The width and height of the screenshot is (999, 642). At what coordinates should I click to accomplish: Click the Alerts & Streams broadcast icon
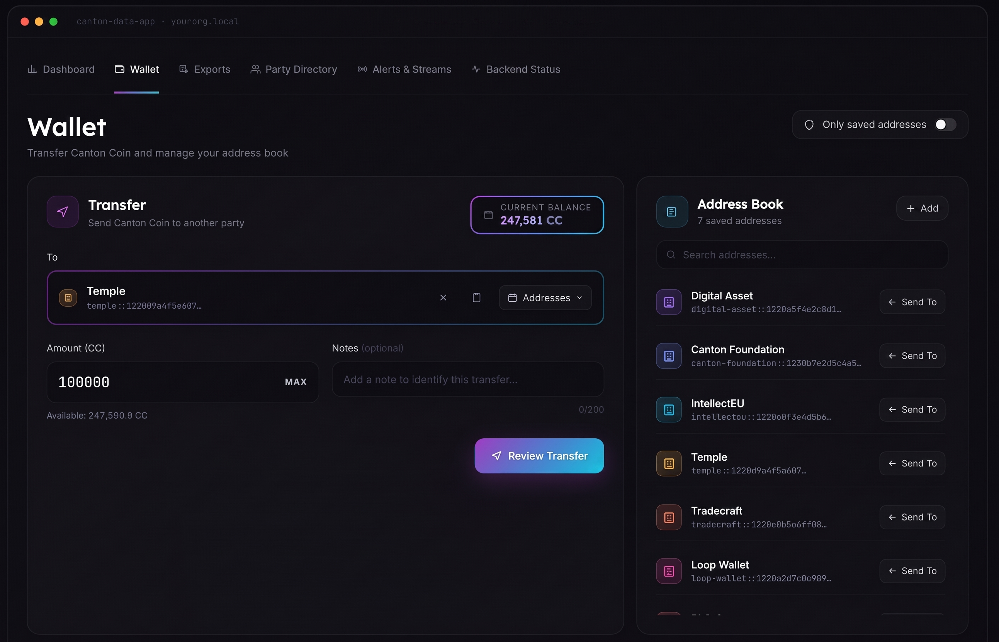362,69
